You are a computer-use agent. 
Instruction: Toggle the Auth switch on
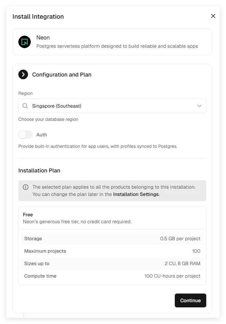[25, 135]
